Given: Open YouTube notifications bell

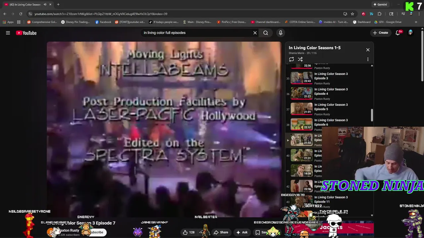Looking at the screenshot, I should click(398, 33).
